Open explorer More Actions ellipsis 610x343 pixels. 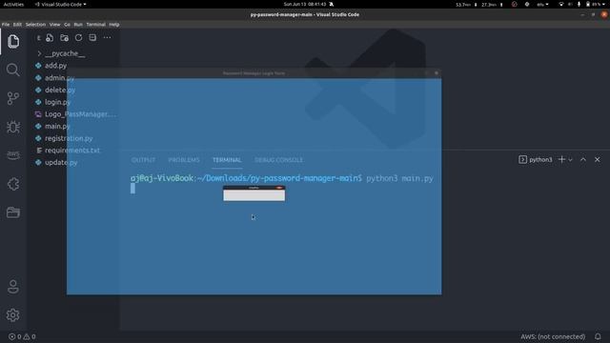tap(107, 38)
